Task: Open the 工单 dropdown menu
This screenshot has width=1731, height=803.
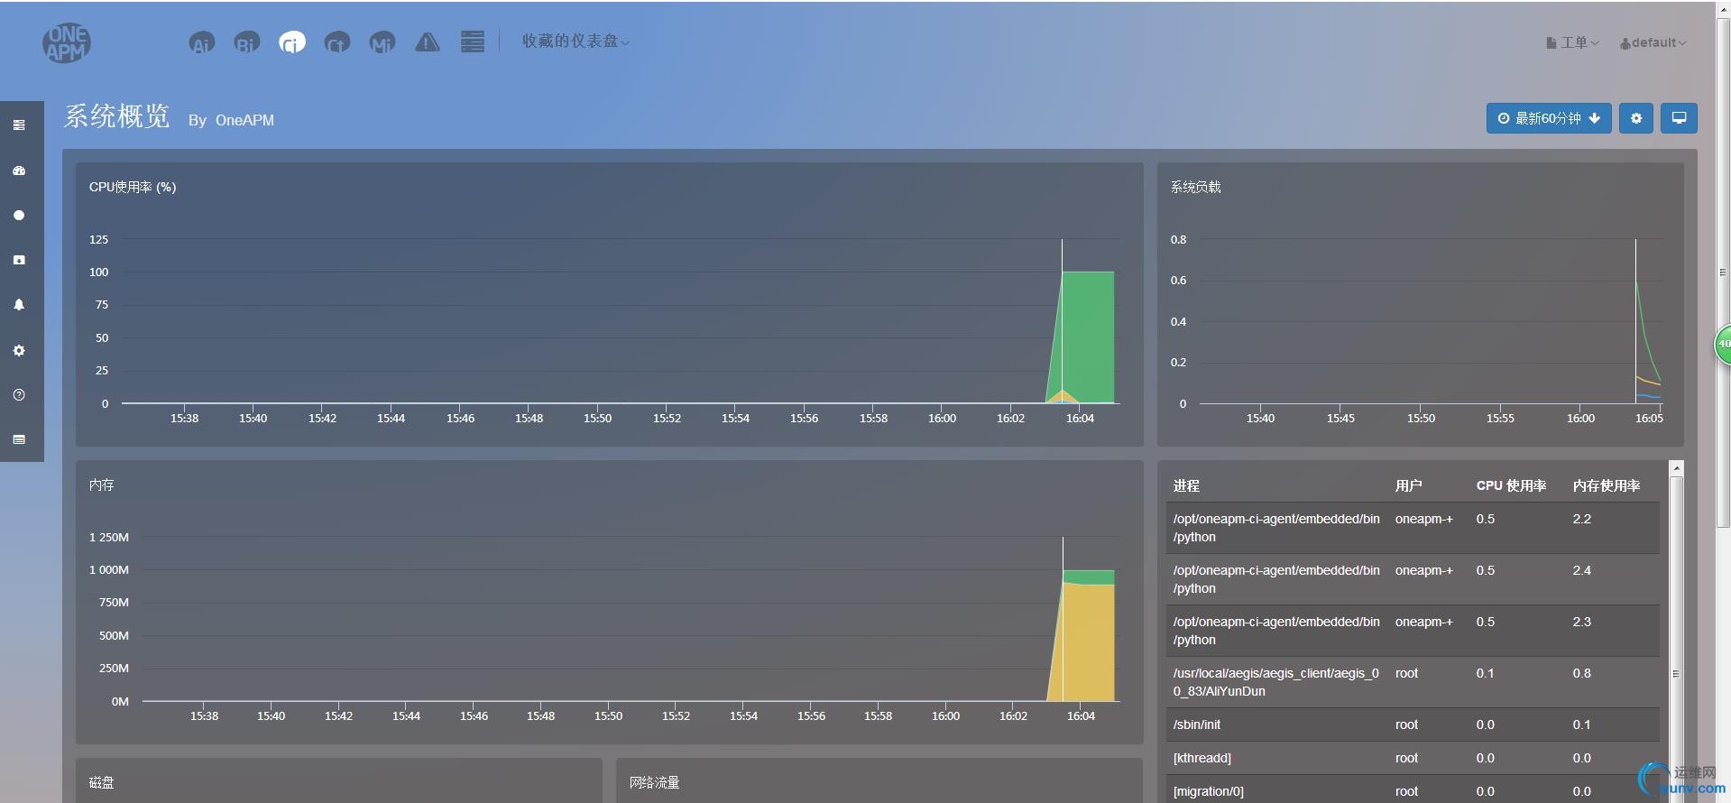Action: [x=1572, y=42]
